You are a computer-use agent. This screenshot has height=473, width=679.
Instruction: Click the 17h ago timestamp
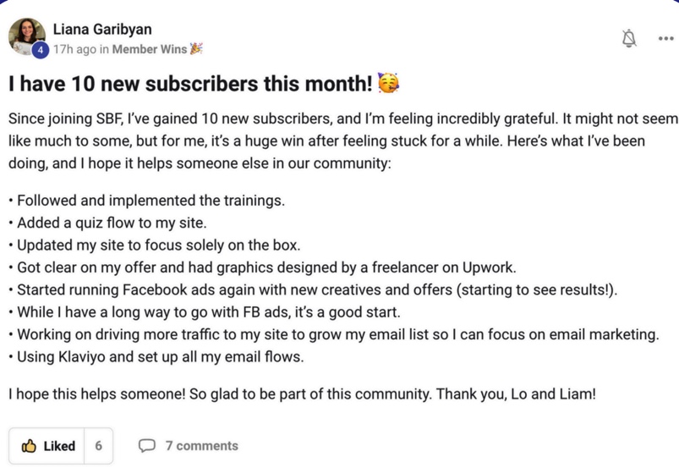tap(74, 49)
